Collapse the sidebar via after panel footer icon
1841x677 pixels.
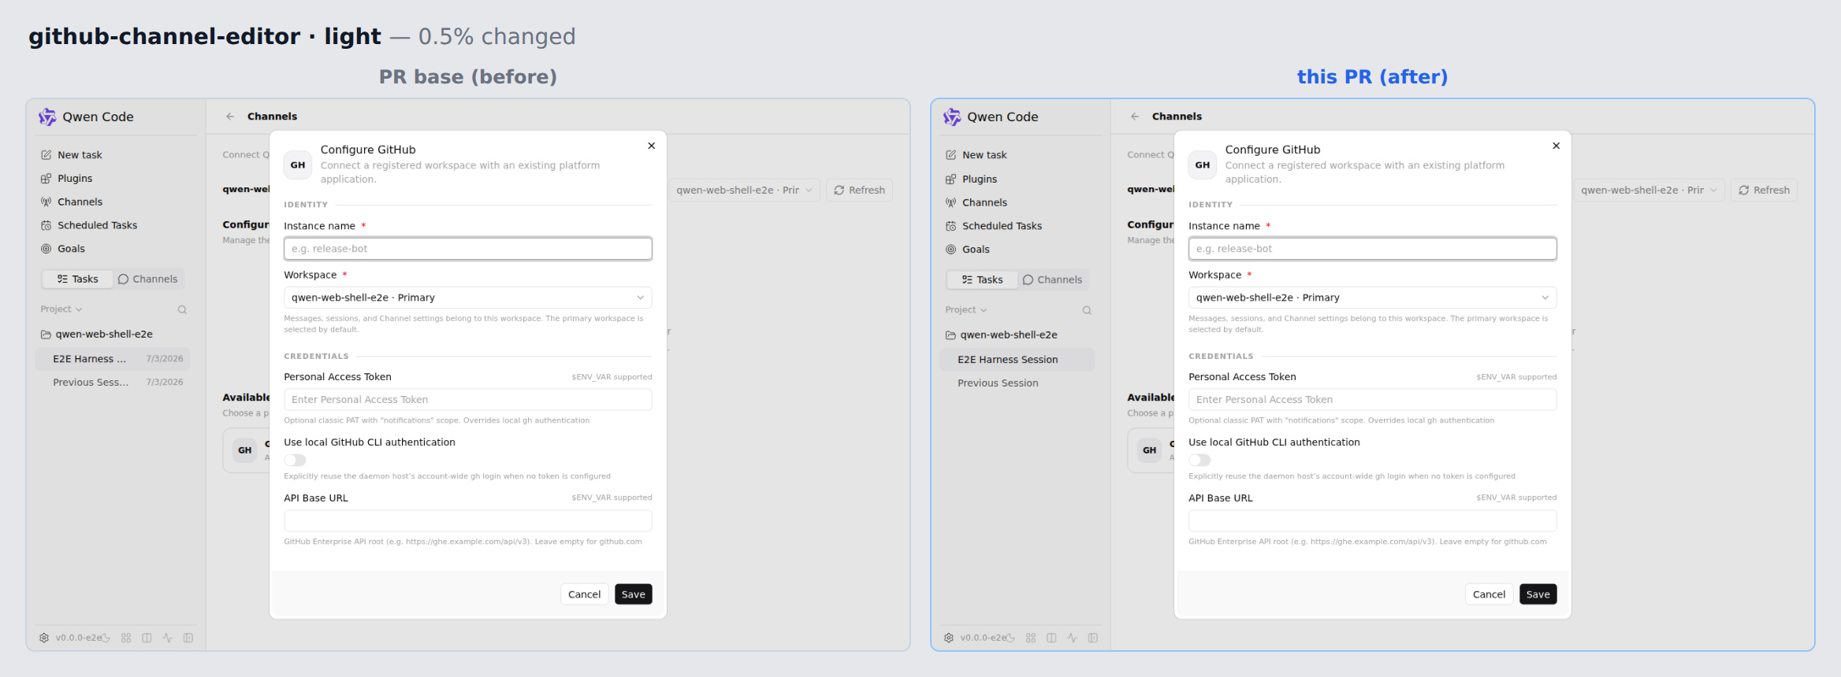(x=1093, y=638)
